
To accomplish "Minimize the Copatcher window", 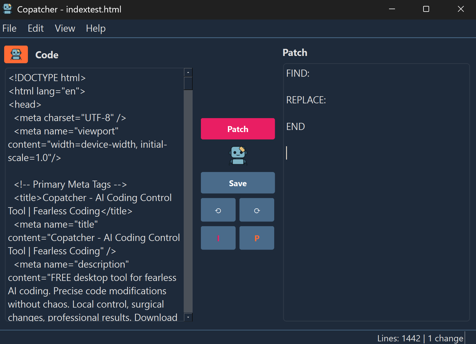I will [x=392, y=9].
